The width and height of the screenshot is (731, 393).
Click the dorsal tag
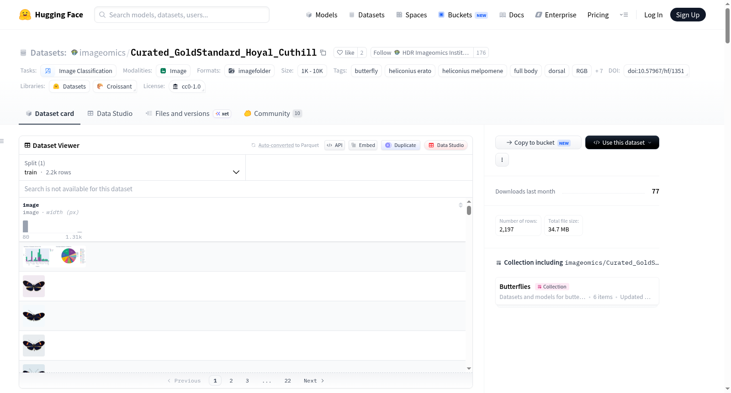point(557,71)
